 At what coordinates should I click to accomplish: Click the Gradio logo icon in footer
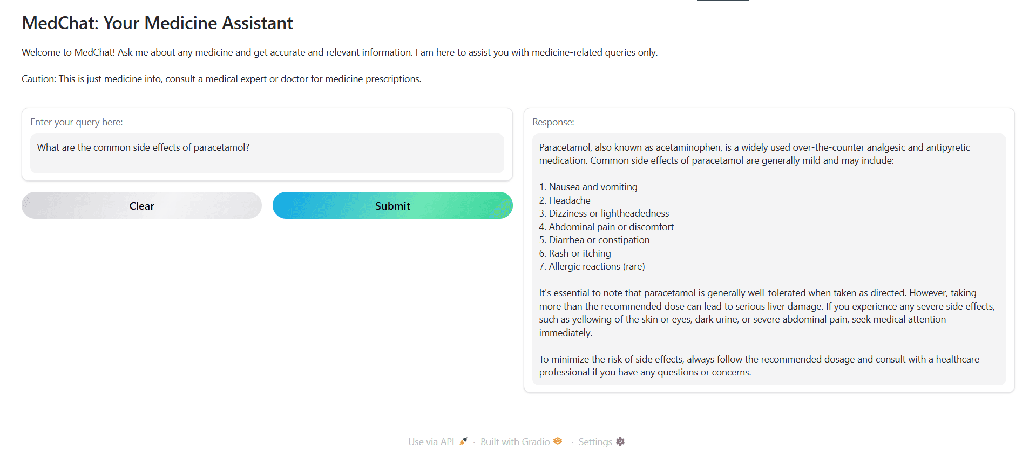click(x=558, y=441)
